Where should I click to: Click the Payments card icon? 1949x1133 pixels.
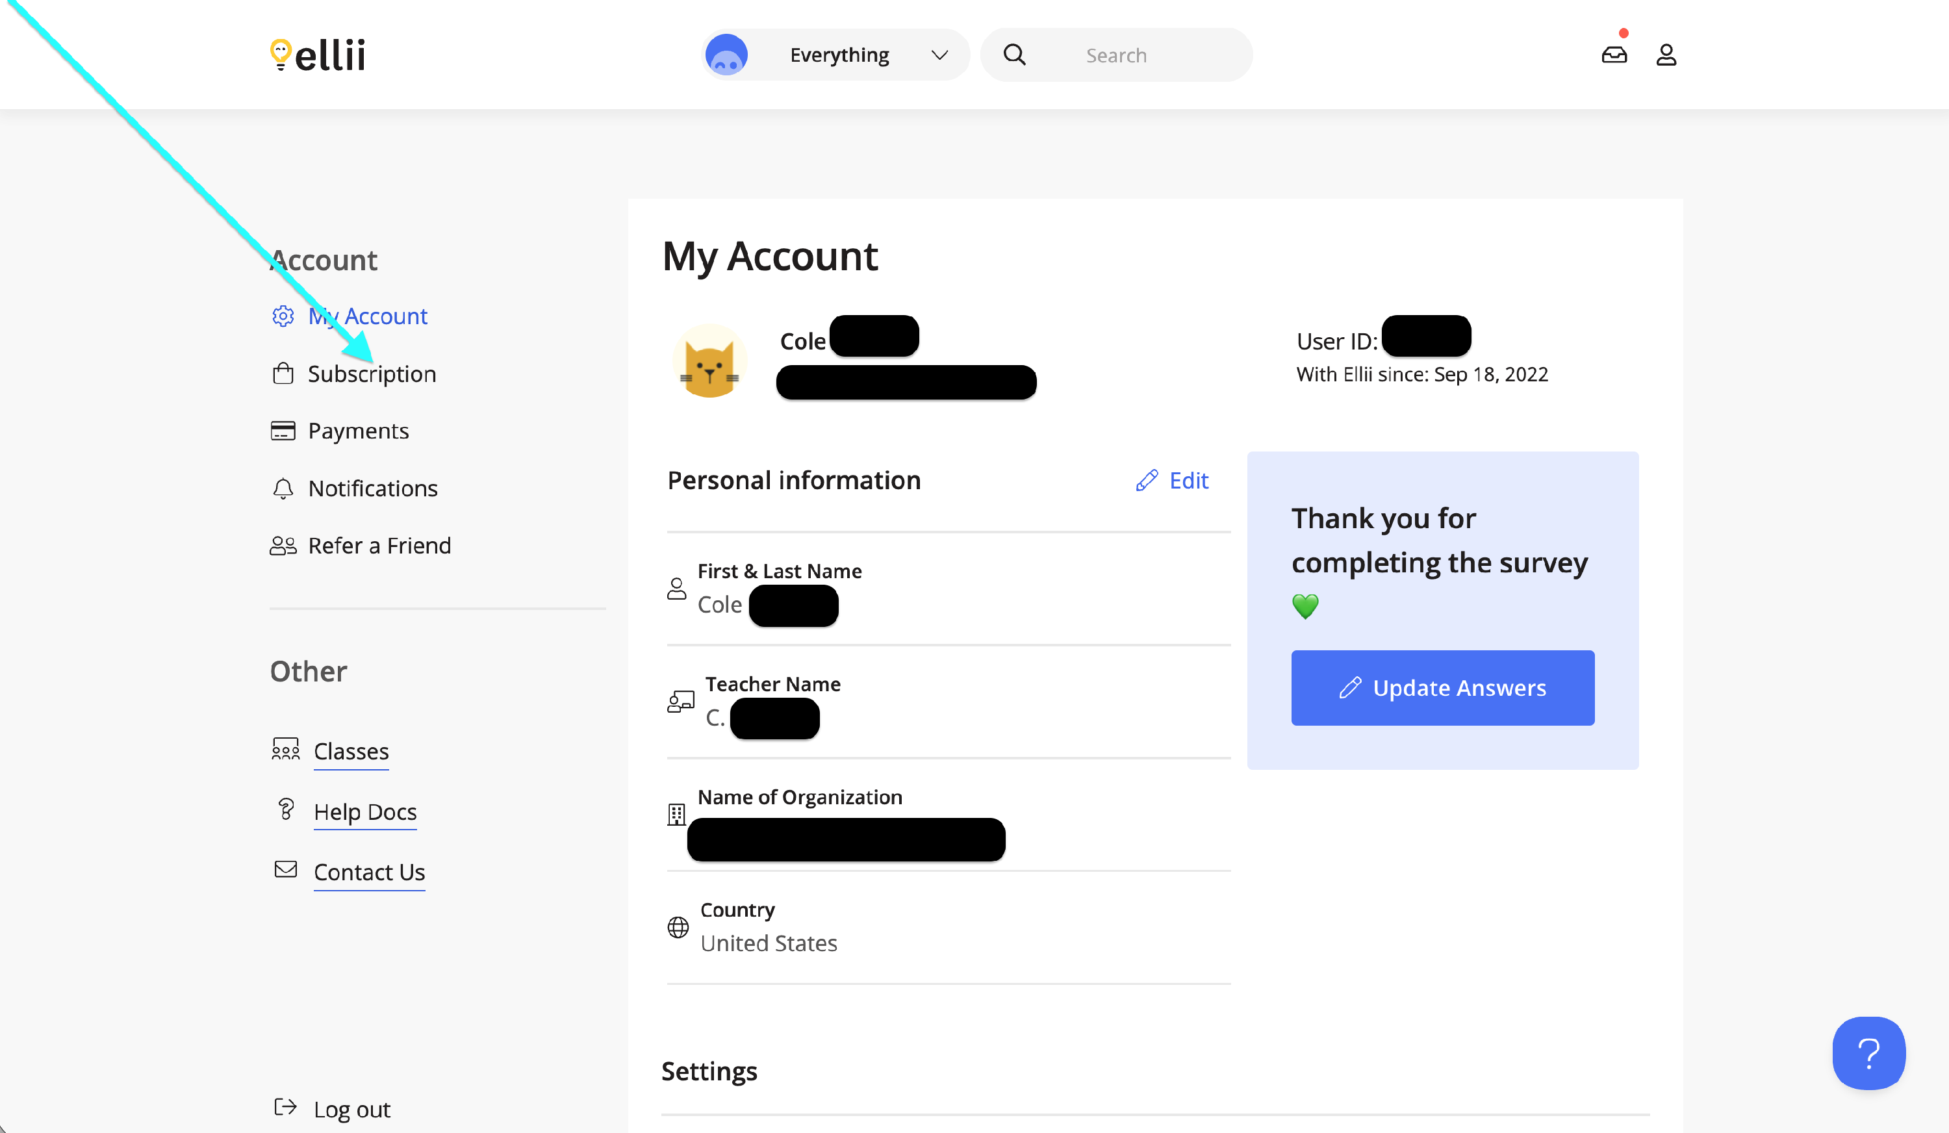283,431
